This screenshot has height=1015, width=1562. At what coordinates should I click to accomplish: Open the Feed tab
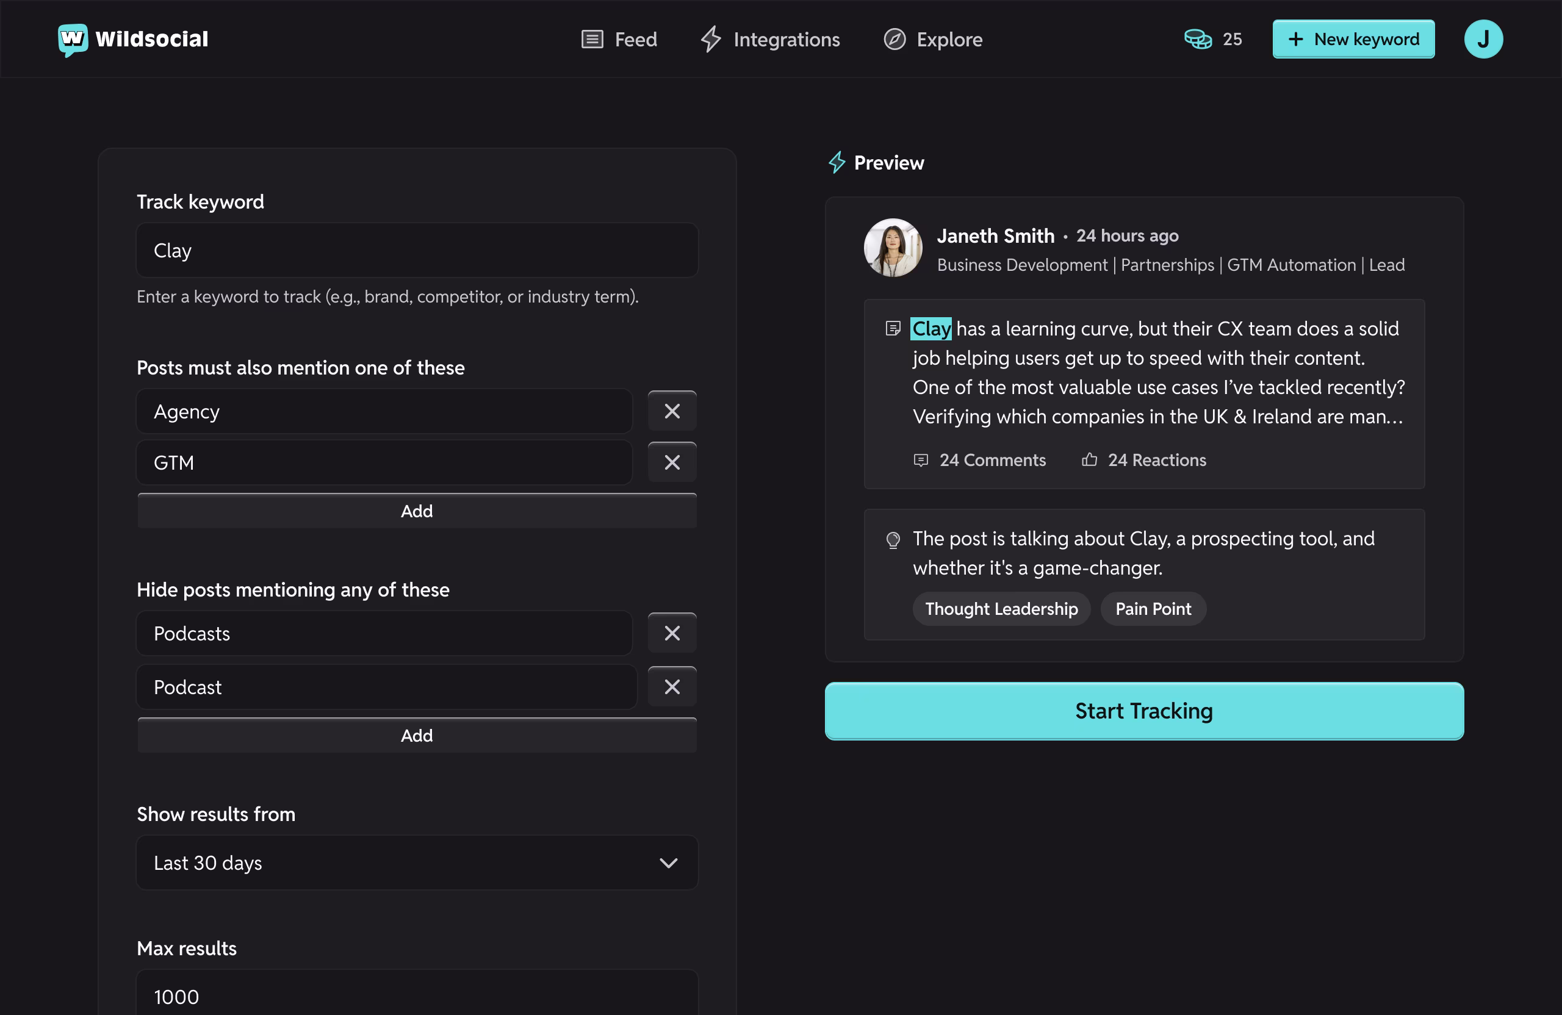tap(619, 40)
